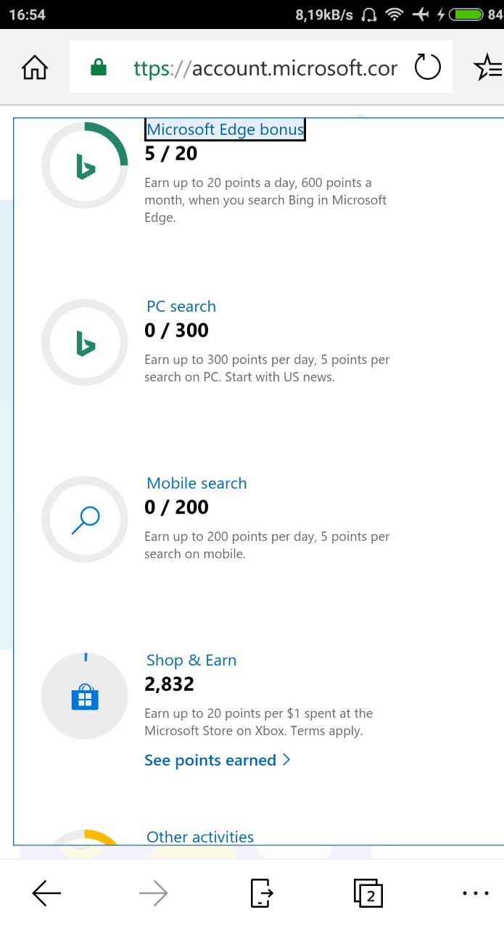Open the PC search link
This screenshot has width=504, height=928.
pyautogui.click(x=181, y=307)
